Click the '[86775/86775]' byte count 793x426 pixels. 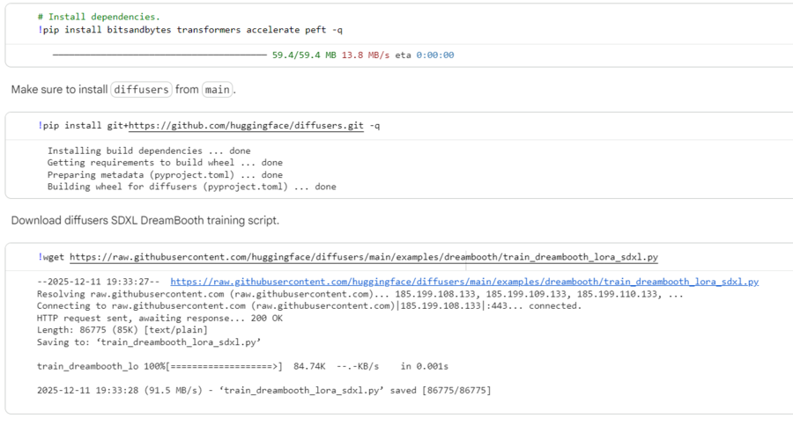click(456, 391)
